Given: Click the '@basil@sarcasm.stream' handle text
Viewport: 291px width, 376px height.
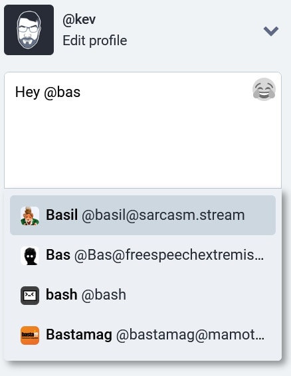Looking at the screenshot, I should pos(163,215).
